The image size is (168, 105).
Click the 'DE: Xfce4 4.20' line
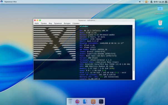[87, 45]
